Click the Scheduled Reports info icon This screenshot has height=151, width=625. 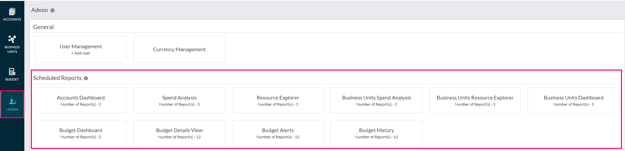point(86,78)
